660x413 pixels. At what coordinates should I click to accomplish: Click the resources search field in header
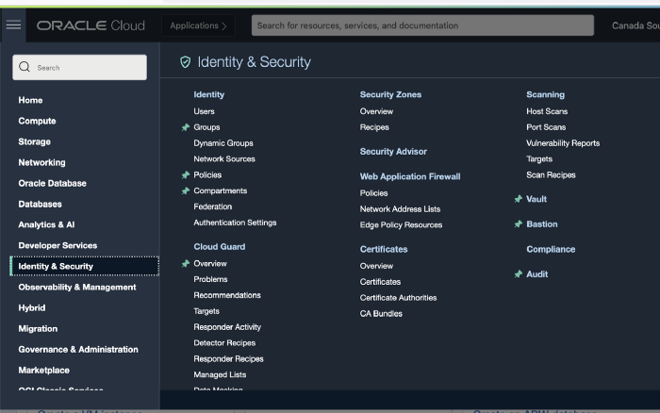(422, 25)
